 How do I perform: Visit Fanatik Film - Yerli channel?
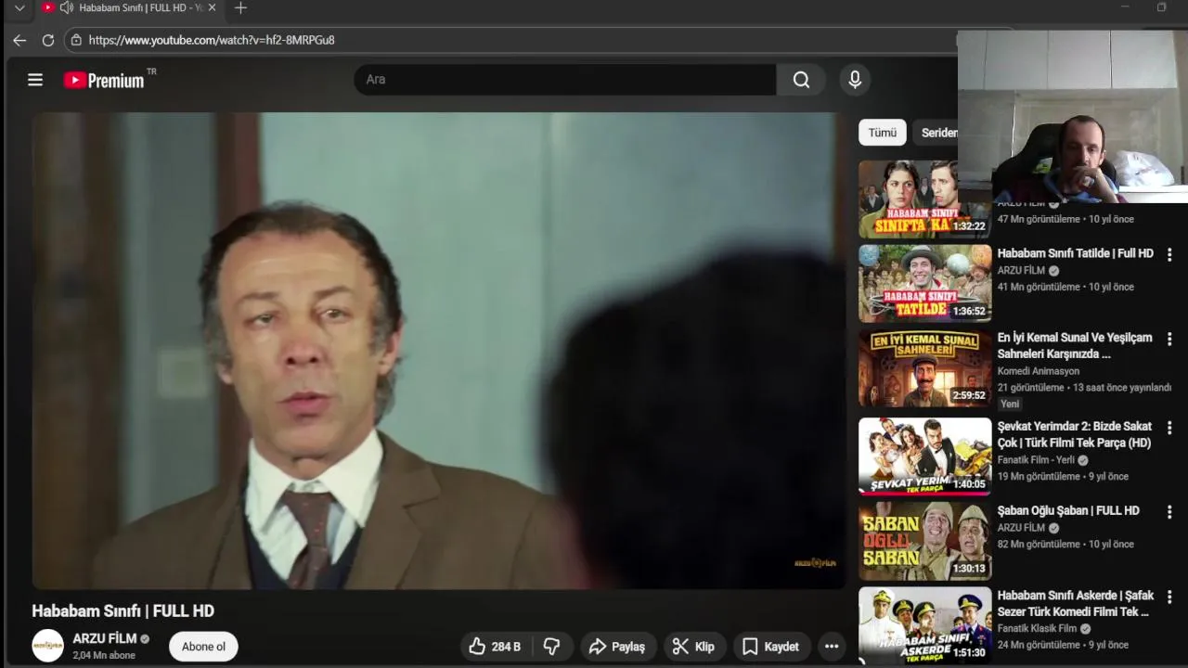pos(1036,460)
